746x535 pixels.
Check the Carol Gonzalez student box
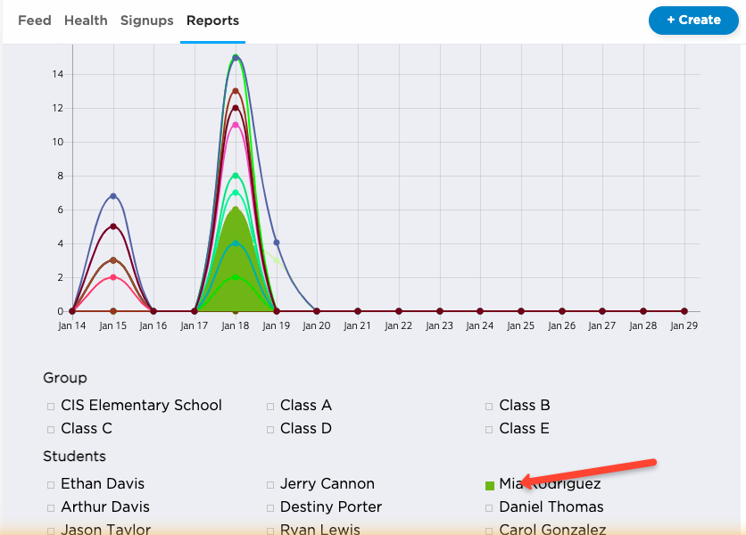[x=489, y=529]
